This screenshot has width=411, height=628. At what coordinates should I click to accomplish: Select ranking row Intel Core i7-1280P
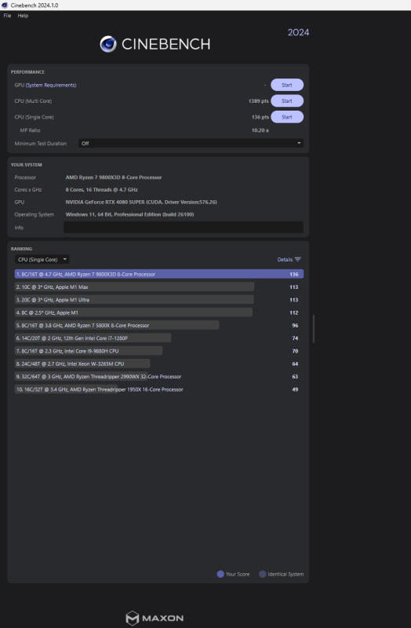coord(159,338)
